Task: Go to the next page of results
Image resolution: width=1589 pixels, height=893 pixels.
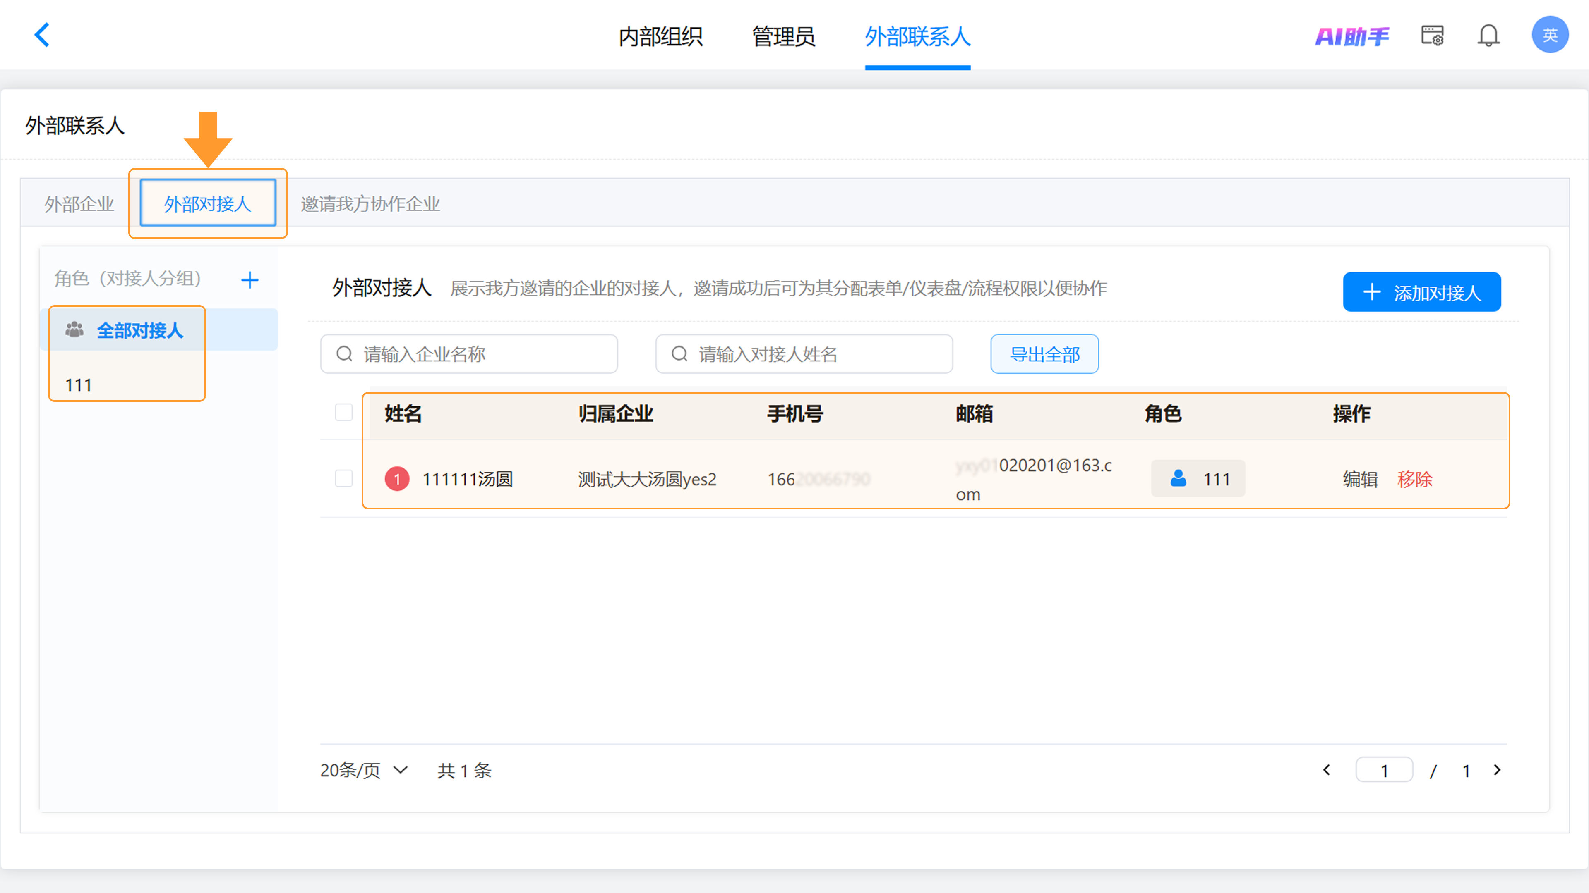Action: [1497, 770]
